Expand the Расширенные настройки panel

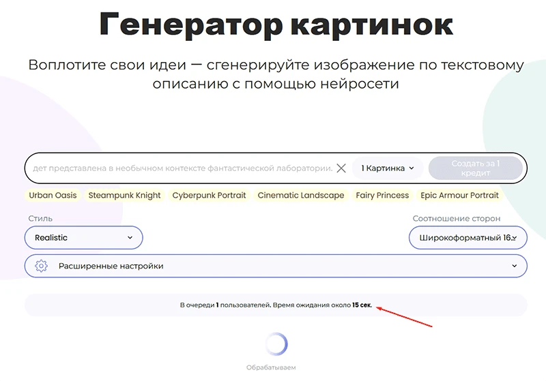tap(276, 266)
